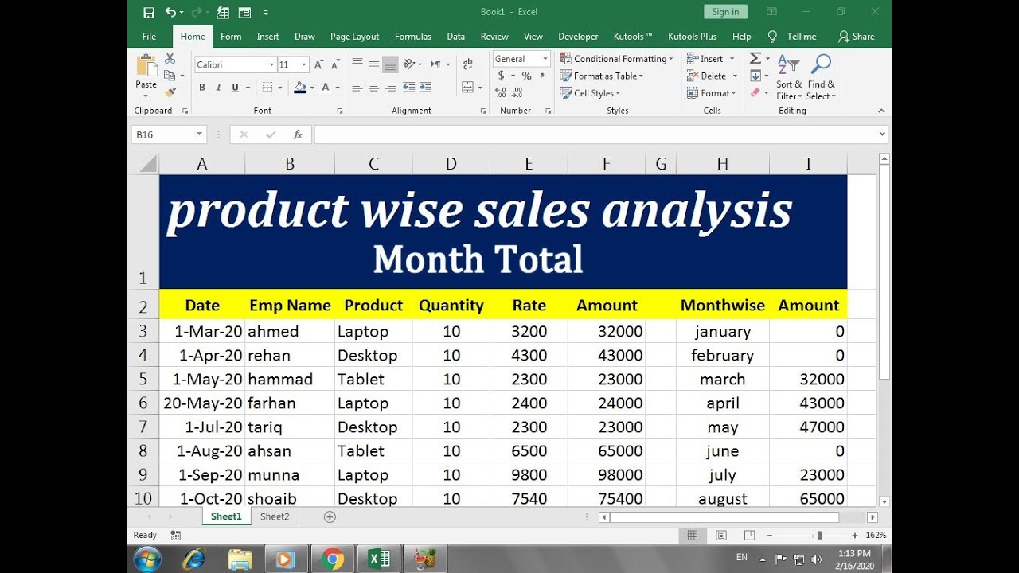Open the Kutools Plus tab
This screenshot has width=1019, height=573.
point(693,37)
